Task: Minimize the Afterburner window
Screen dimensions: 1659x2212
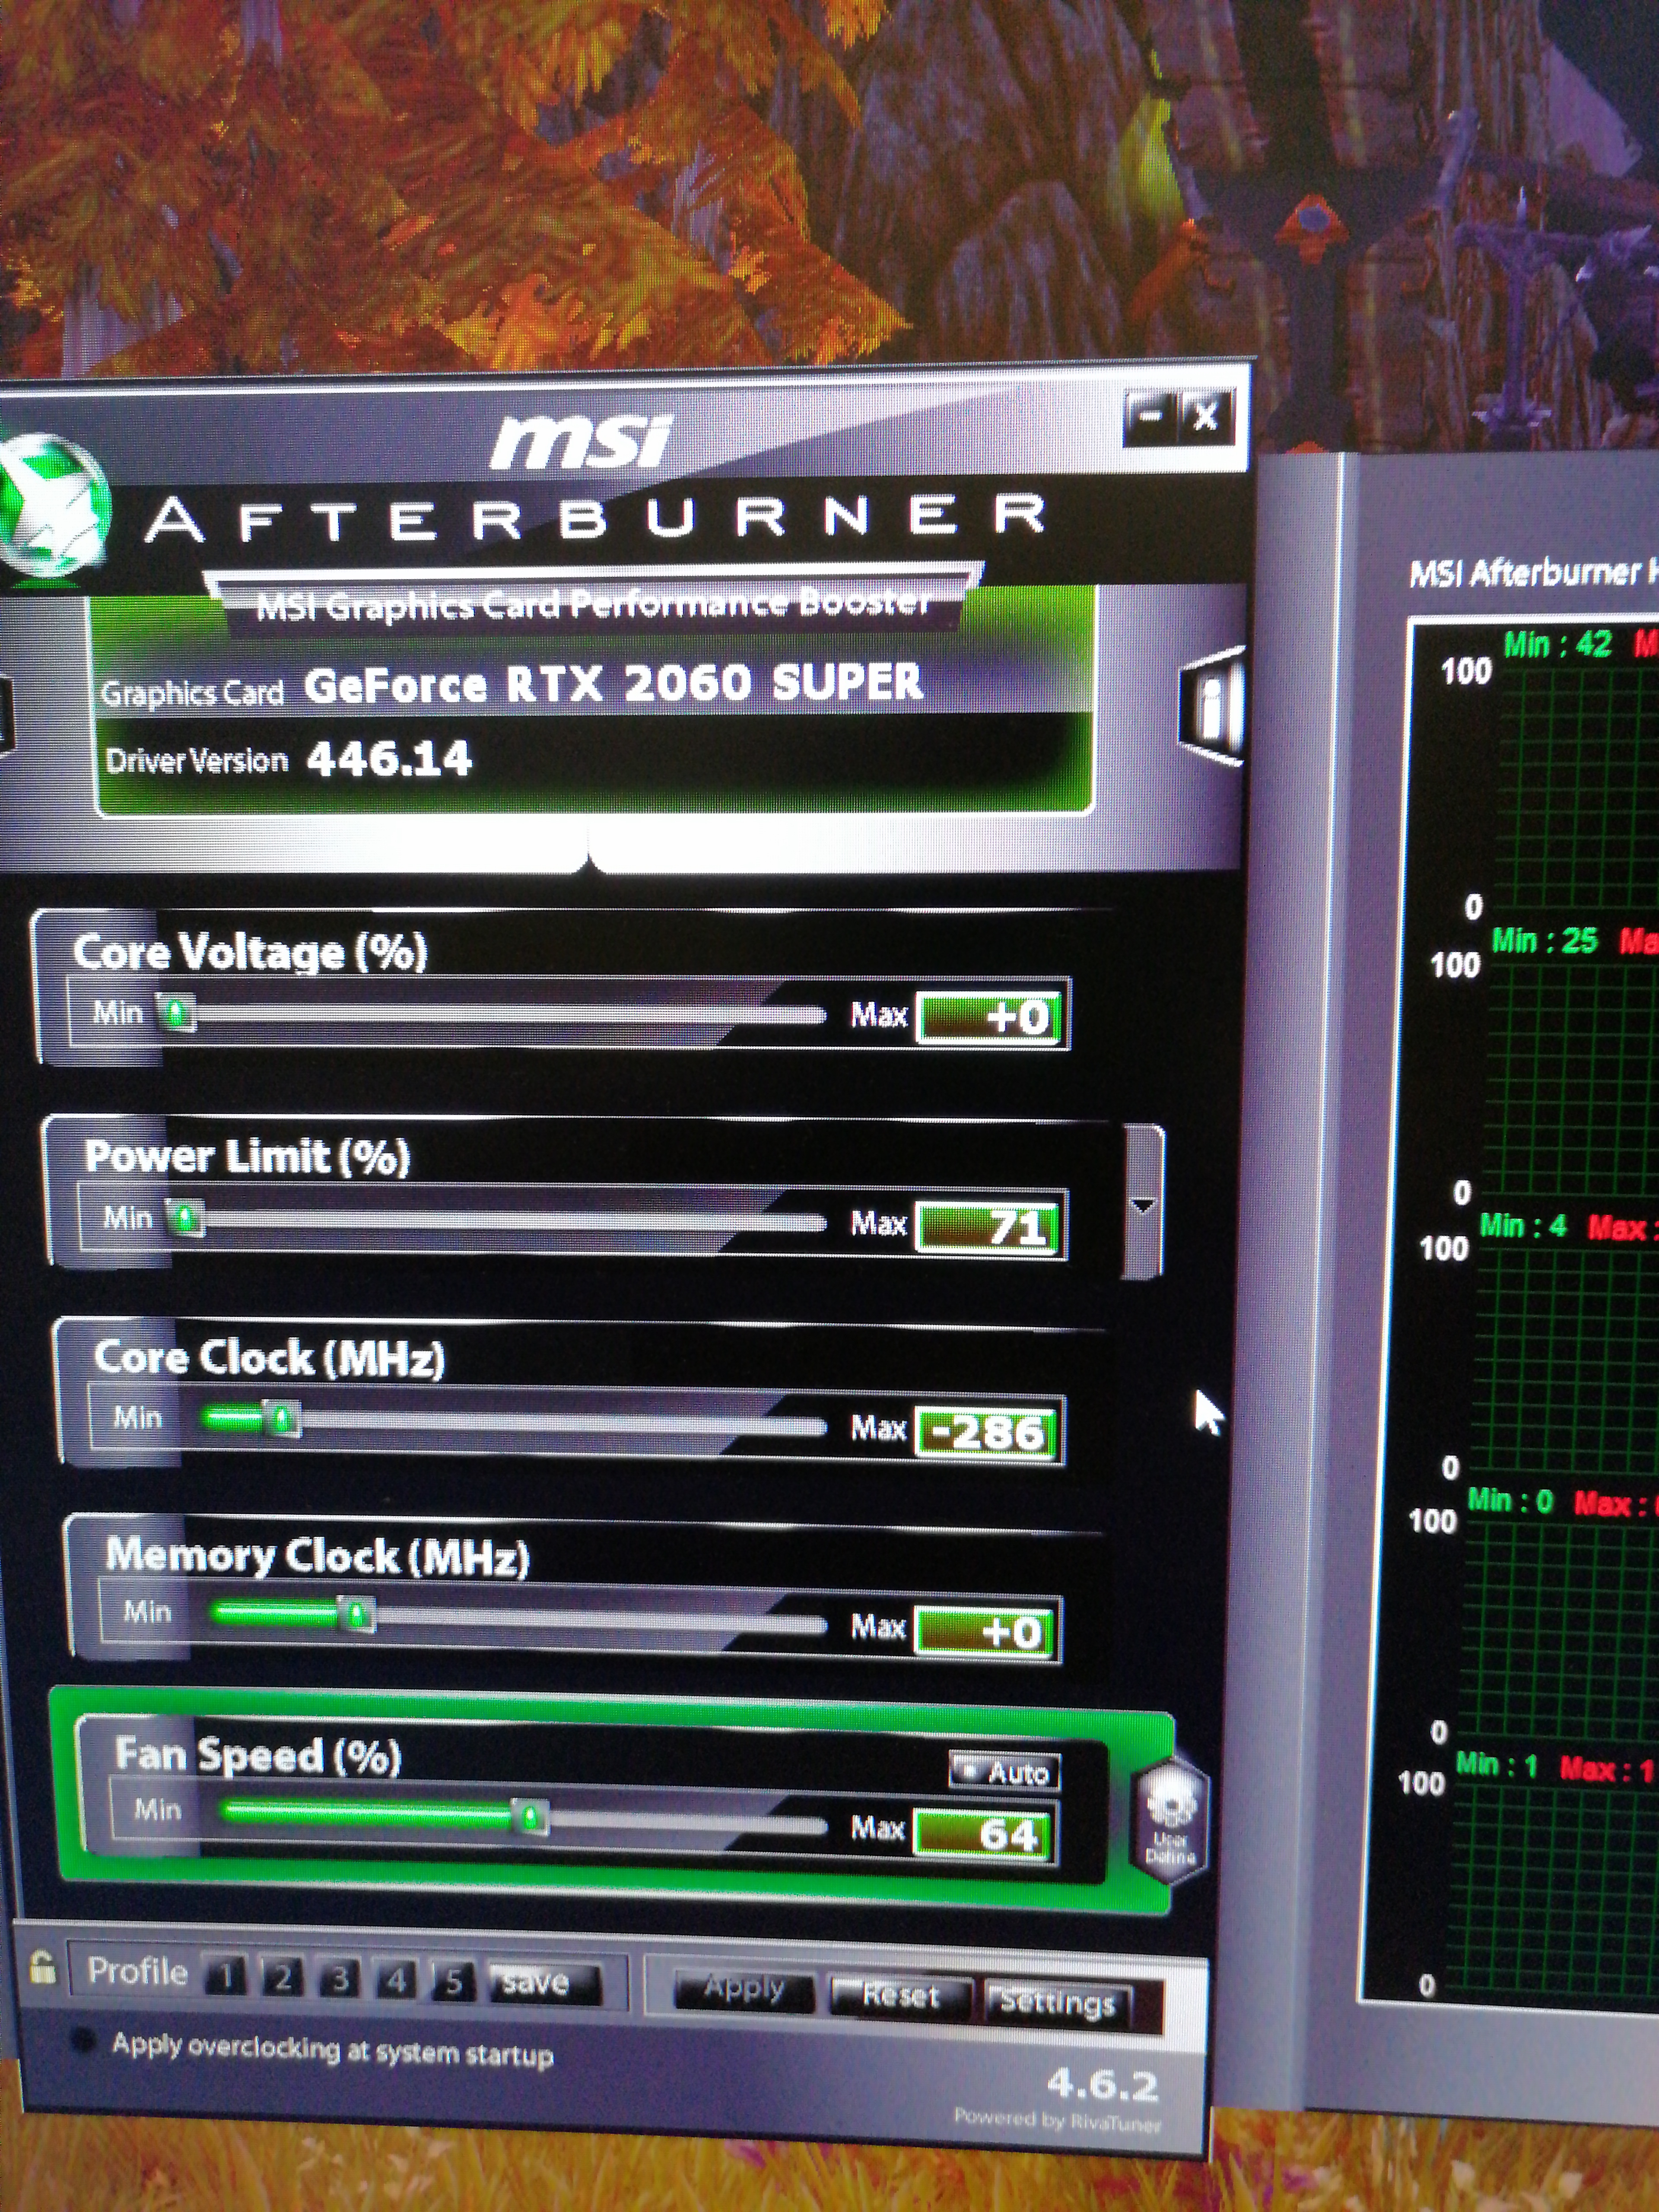Action: click(x=1150, y=416)
